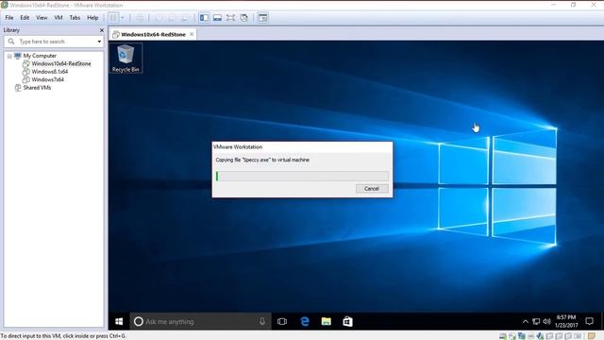Click the copy progress bar
Screen dimensions: 604x340
tap(302, 177)
